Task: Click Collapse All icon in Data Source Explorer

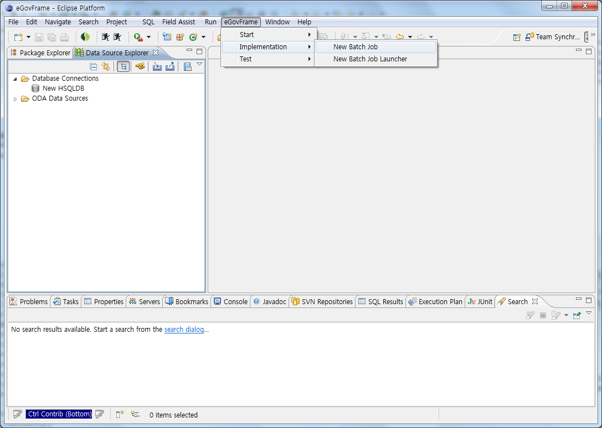Action: (x=93, y=67)
